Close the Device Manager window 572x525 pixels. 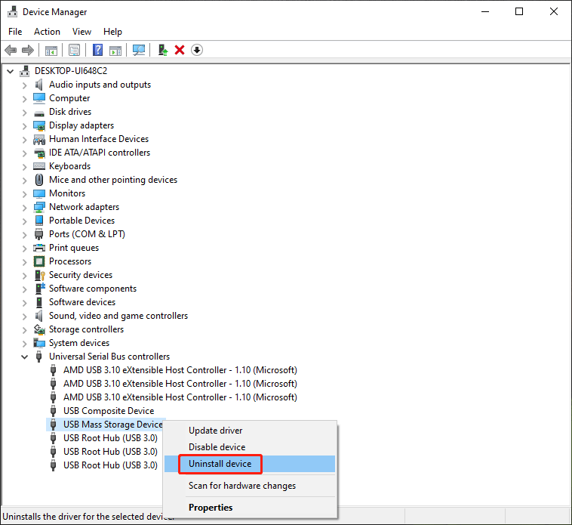point(553,11)
